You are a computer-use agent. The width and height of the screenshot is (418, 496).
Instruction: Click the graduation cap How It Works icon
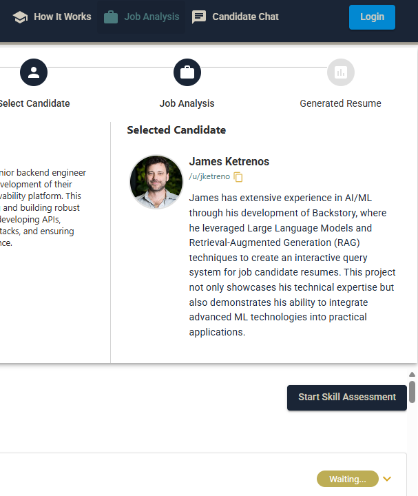tap(20, 17)
